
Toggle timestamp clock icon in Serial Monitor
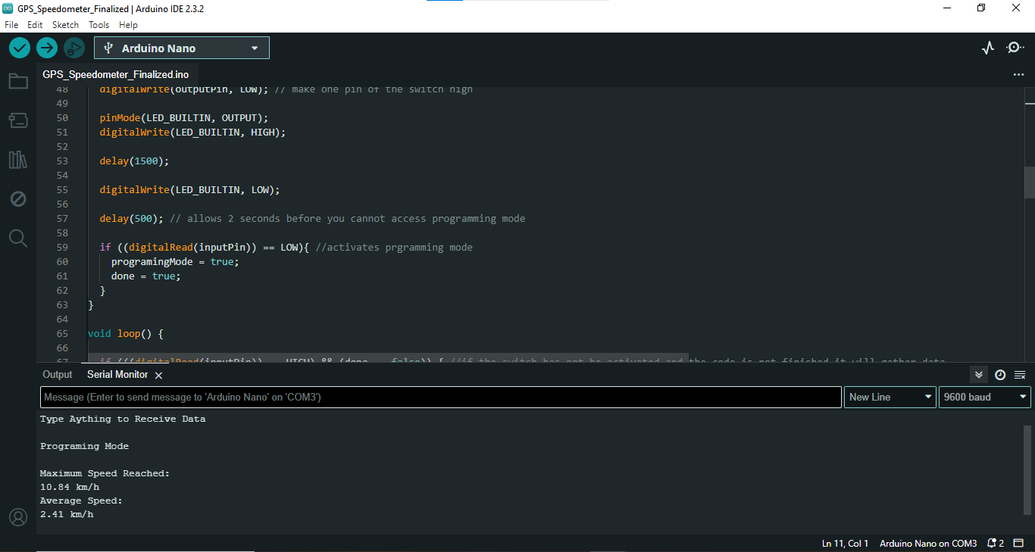pyautogui.click(x=1000, y=375)
